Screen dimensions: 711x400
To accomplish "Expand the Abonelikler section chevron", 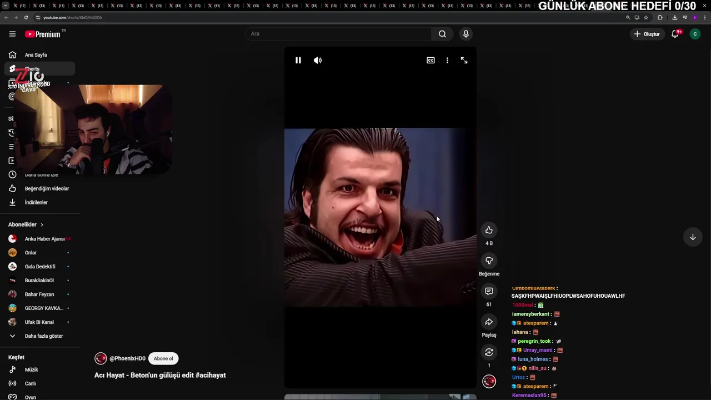I will pos(42,224).
